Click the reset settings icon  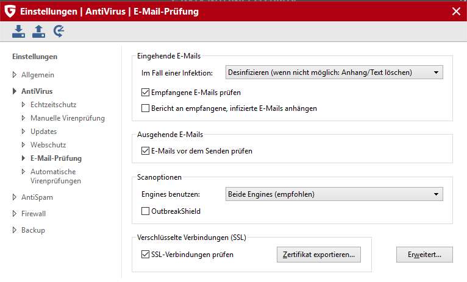[59, 31]
